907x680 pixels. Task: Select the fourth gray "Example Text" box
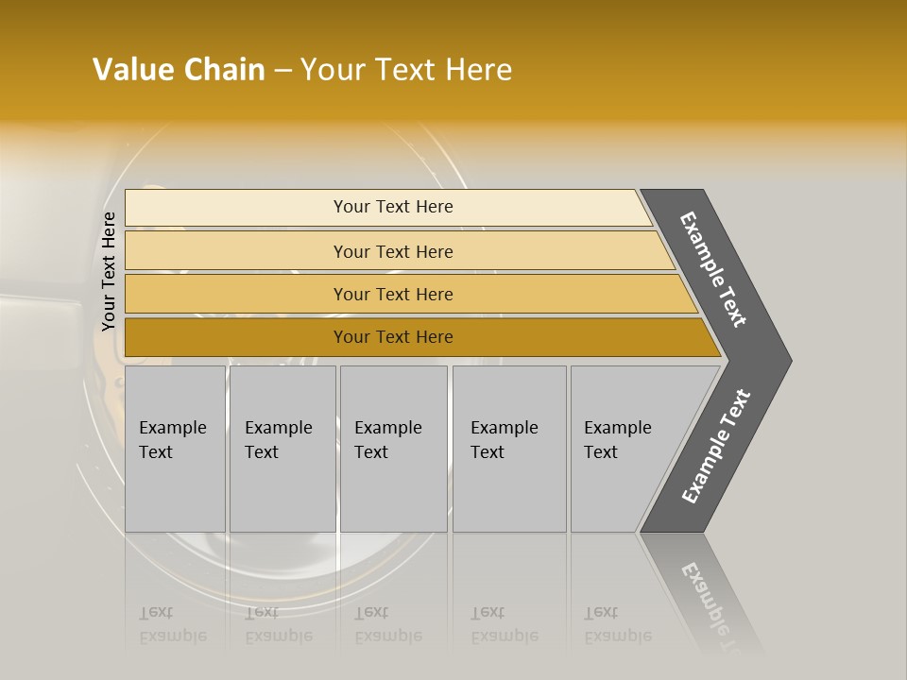(x=508, y=449)
